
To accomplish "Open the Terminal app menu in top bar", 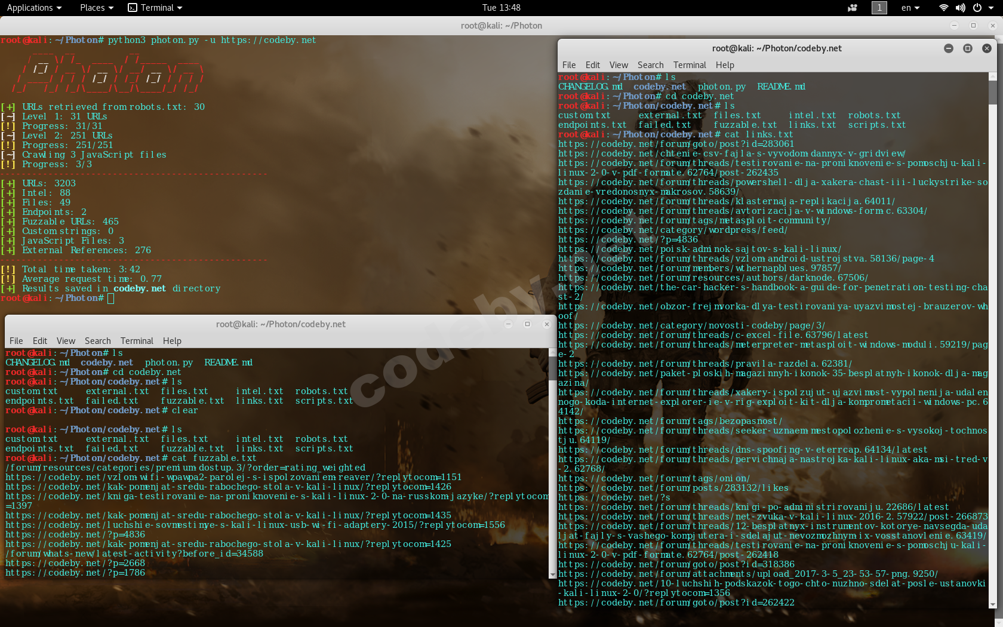I will tap(155, 8).
